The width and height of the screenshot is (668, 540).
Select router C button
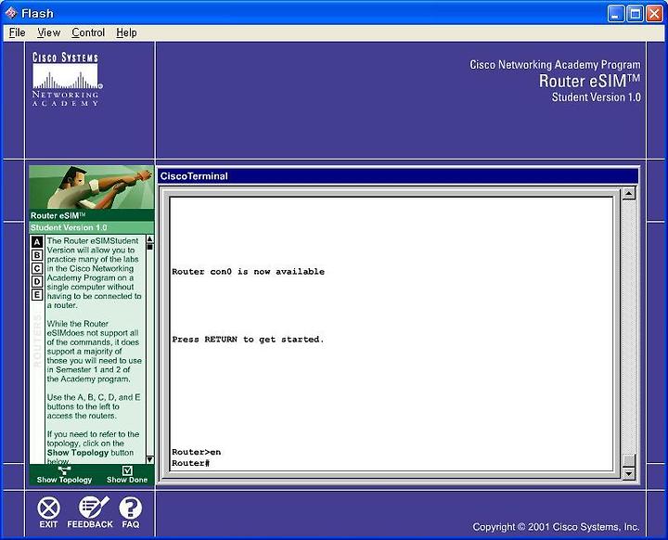point(37,268)
